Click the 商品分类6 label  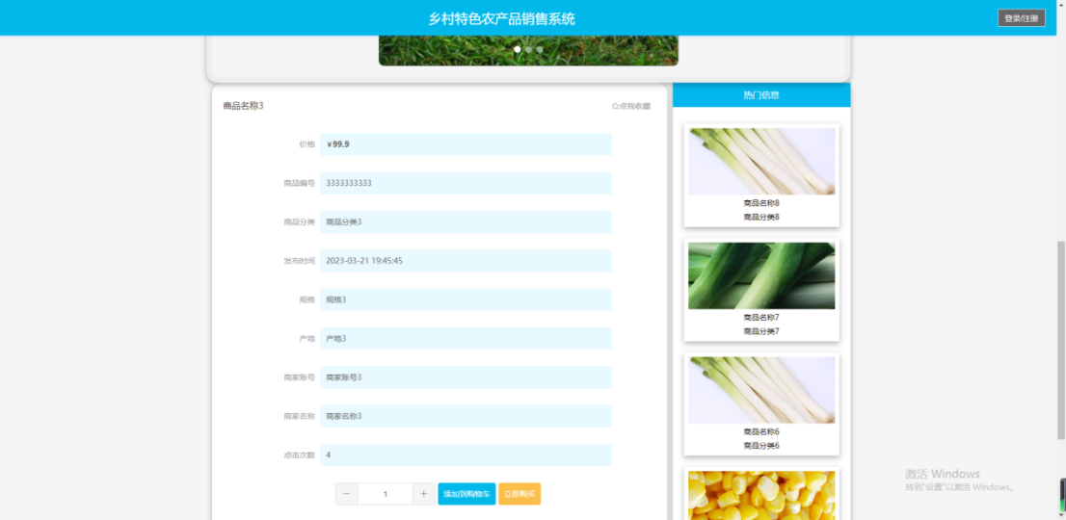click(761, 446)
